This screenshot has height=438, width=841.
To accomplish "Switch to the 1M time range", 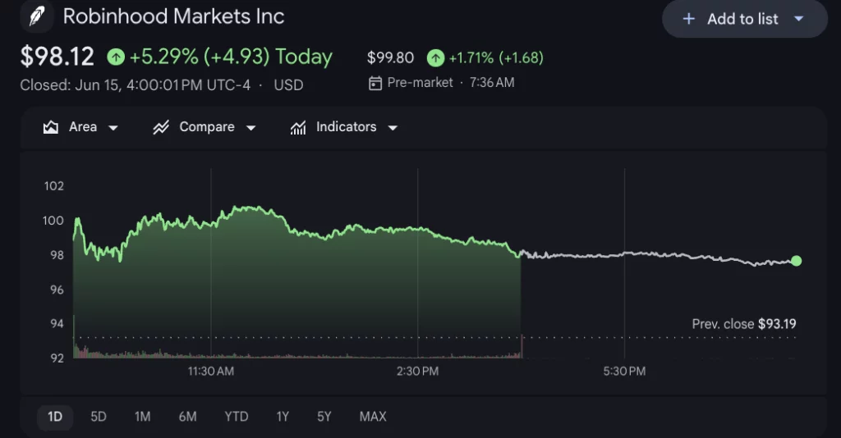I will coord(142,417).
